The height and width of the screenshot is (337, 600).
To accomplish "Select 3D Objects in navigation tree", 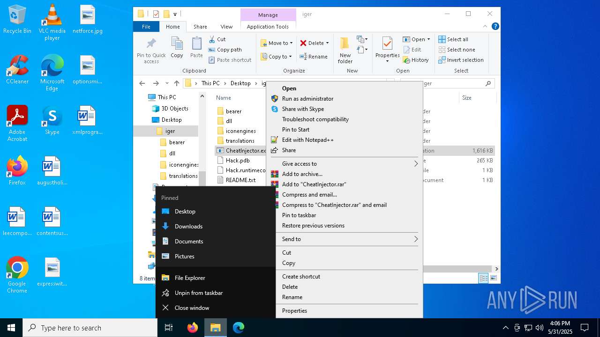I will (175, 108).
